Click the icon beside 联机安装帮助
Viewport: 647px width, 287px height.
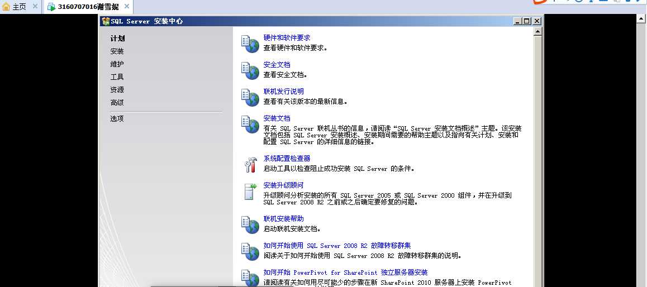pos(250,224)
